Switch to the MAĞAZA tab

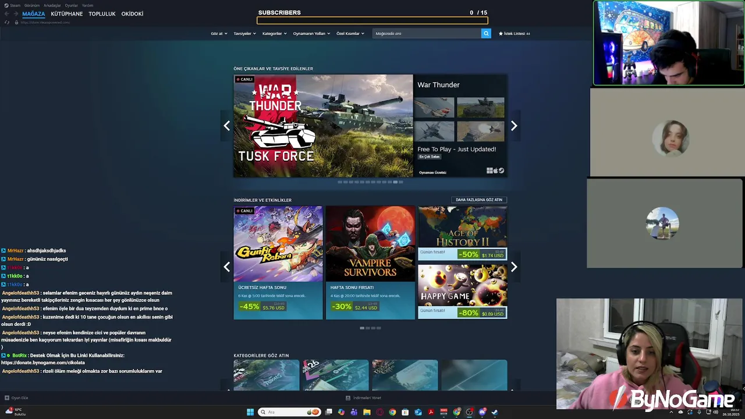pyautogui.click(x=34, y=13)
